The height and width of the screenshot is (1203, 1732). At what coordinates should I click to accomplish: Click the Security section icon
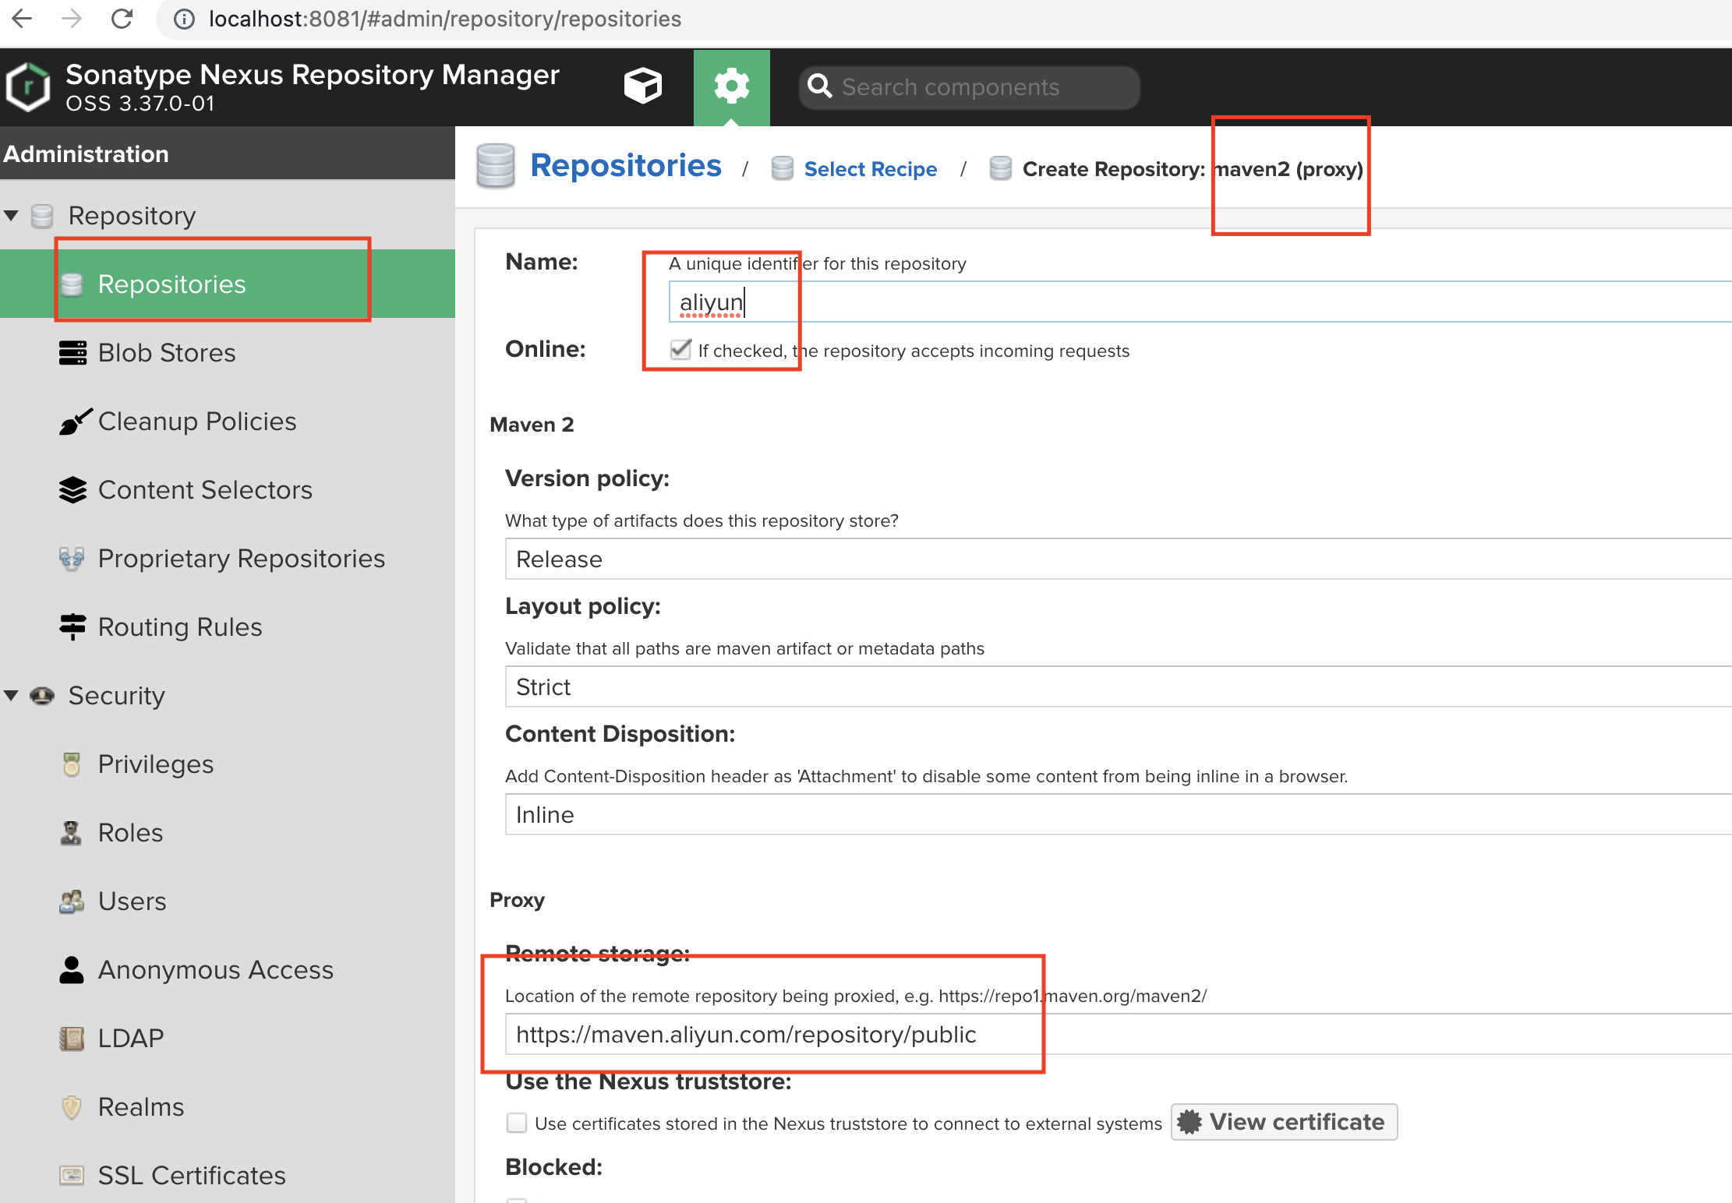point(42,695)
